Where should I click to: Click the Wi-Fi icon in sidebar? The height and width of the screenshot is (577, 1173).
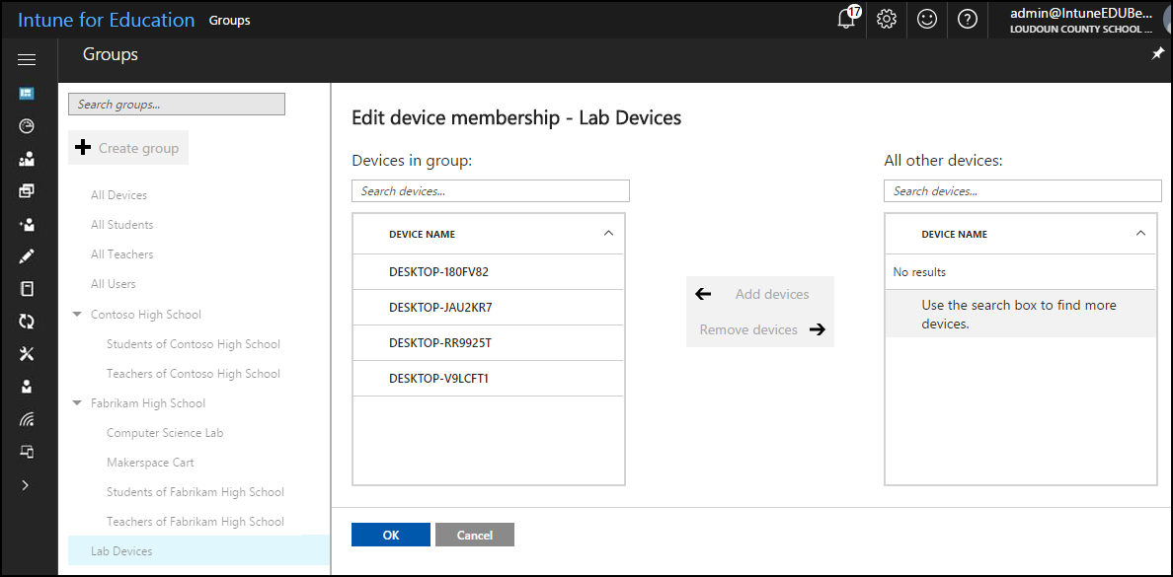(27, 419)
